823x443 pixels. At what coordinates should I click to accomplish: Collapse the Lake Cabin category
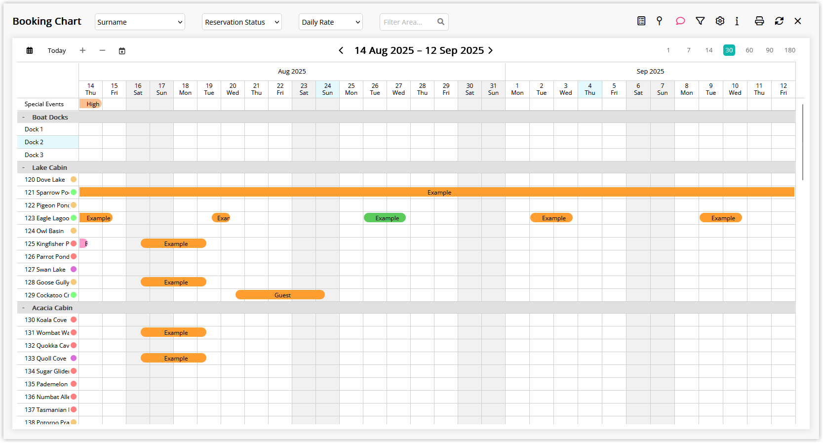coord(24,167)
